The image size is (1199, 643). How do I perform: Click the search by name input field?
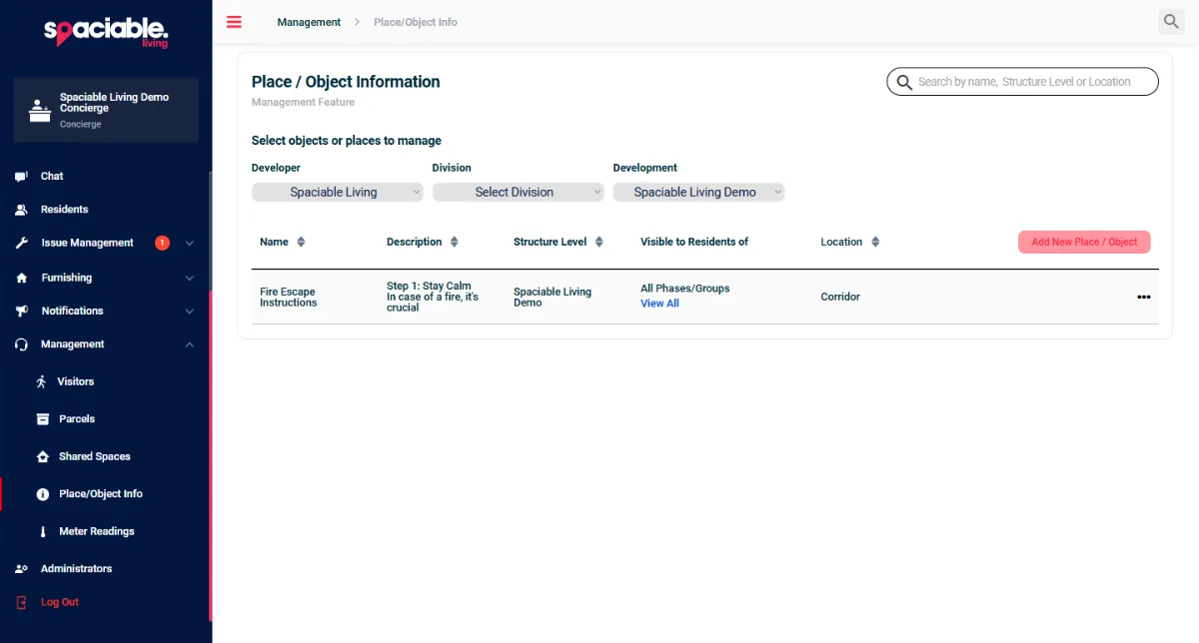1022,82
